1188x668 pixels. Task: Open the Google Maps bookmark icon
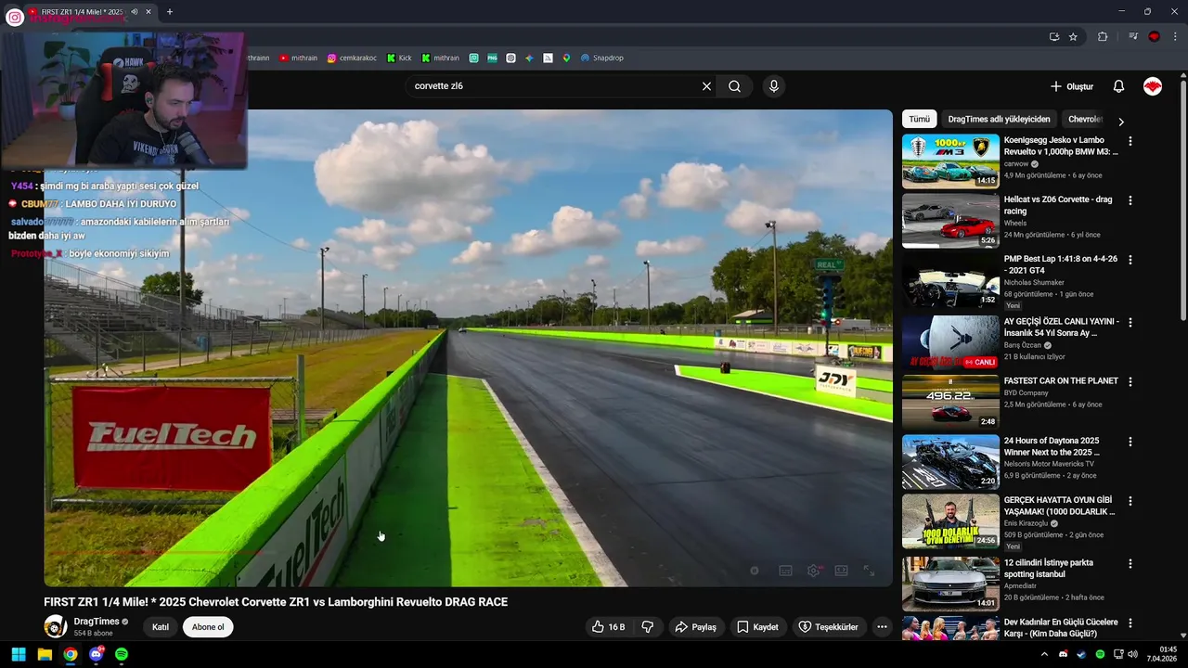pyautogui.click(x=566, y=58)
